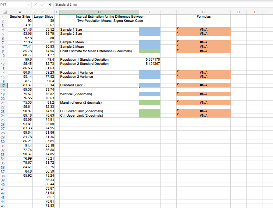Screen dimensions: 273x208
Task: Select column B header
Action: point(43,12)
